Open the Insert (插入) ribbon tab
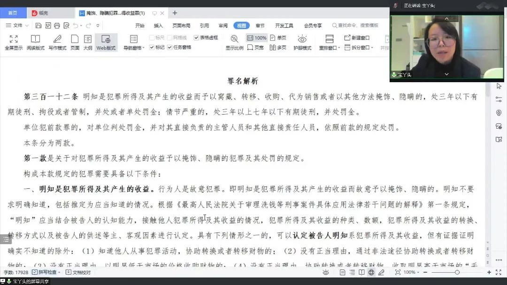 158,25
